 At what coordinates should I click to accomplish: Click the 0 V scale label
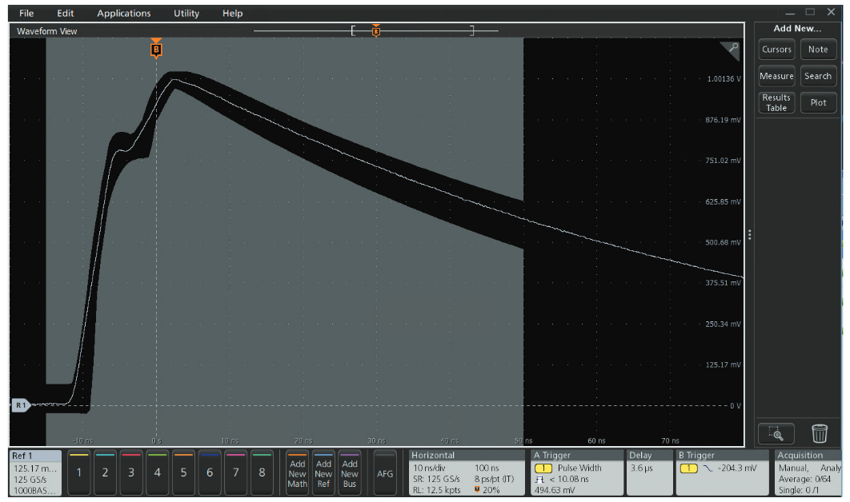[736, 405]
